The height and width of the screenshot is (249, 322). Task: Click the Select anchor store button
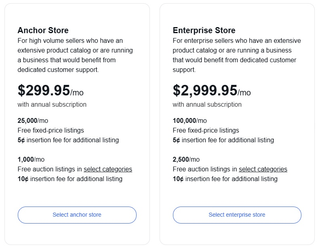(x=77, y=215)
